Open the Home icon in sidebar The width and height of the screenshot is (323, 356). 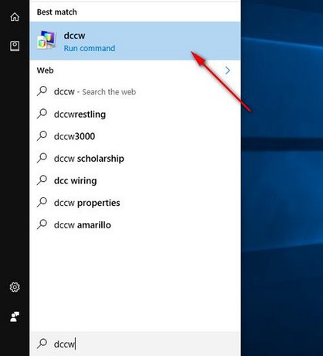pos(15,17)
